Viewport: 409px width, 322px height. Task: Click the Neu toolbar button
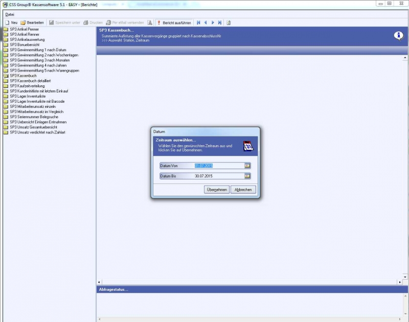[x=11, y=22]
